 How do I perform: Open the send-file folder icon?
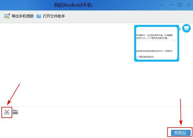pos(15,112)
